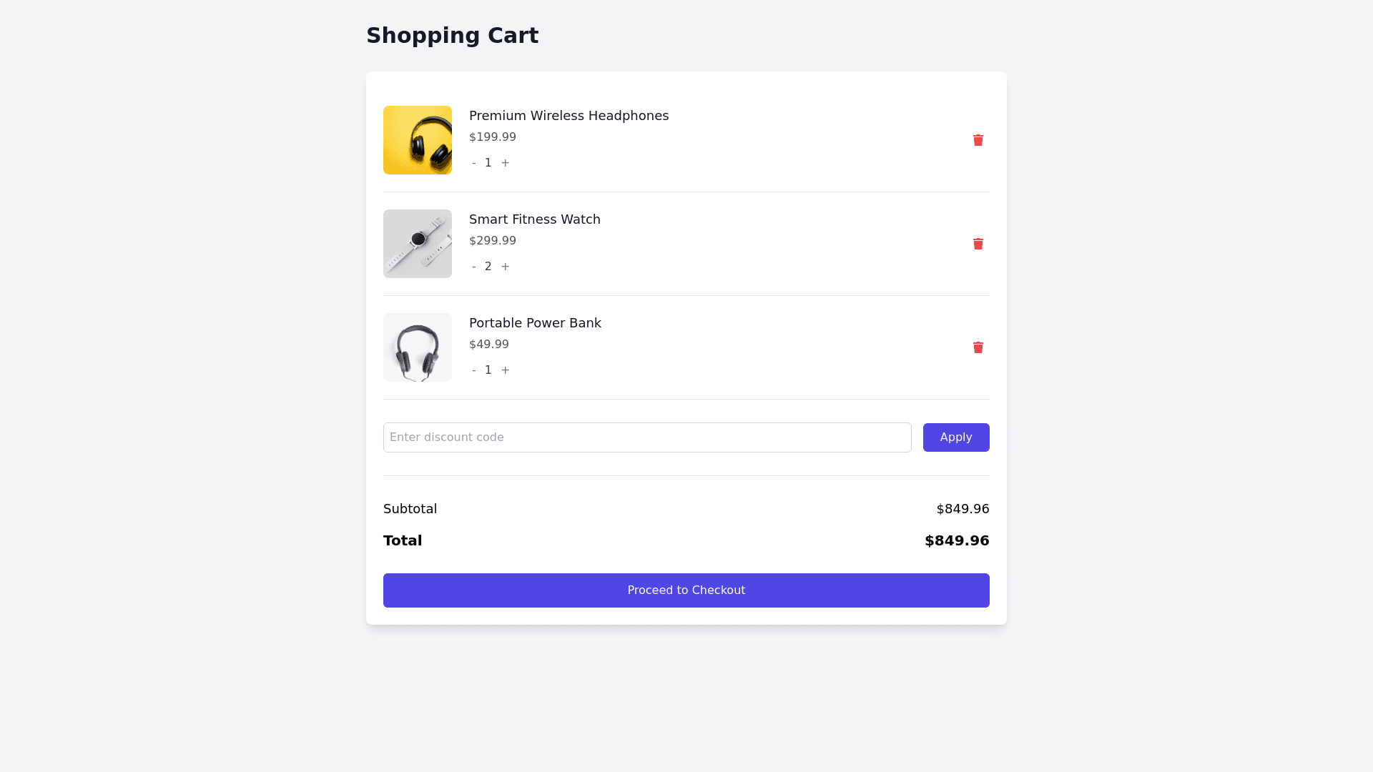1373x772 pixels.
Task: Click the Premium Wireless Headphones title
Action: [x=569, y=116]
